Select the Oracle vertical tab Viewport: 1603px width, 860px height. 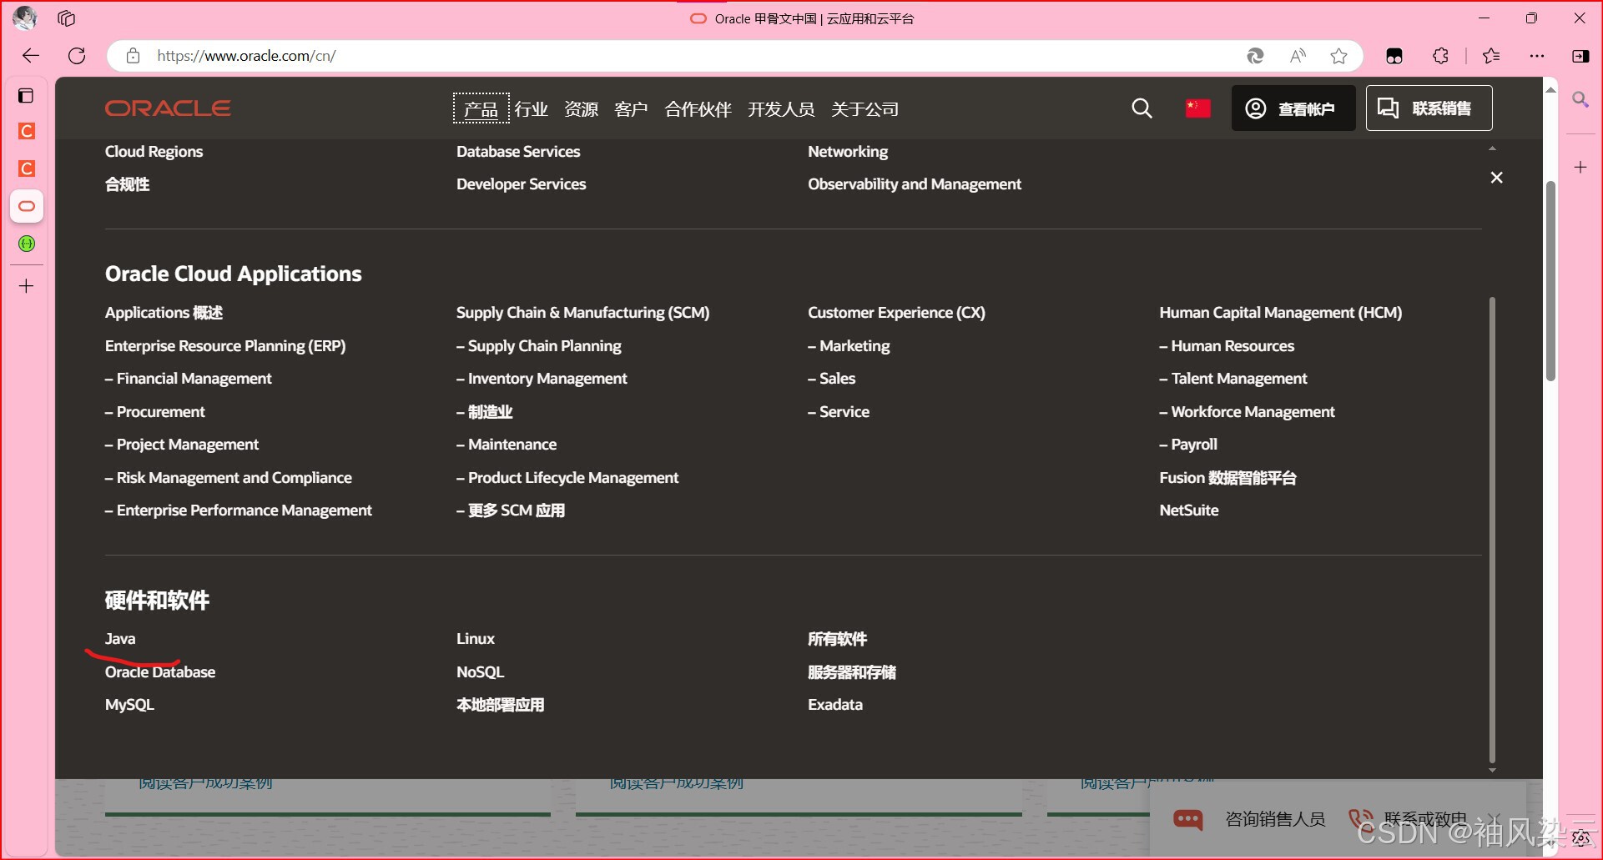point(27,206)
